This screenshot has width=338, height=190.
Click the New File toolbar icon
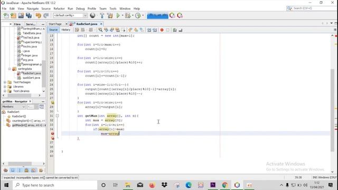point(6,15)
